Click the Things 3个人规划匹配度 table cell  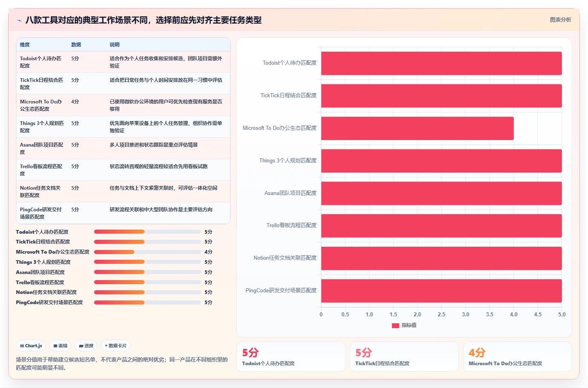coord(42,127)
